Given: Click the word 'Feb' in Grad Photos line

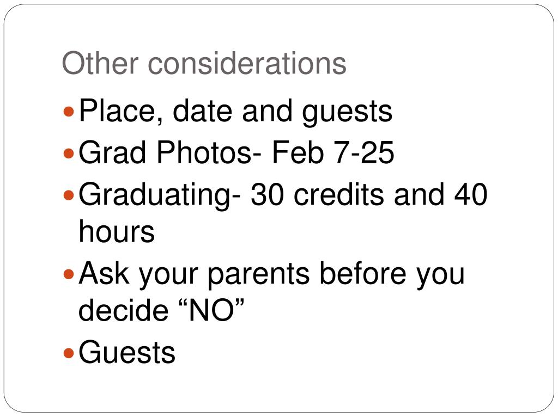Looking at the screenshot, I should click(x=298, y=152).
